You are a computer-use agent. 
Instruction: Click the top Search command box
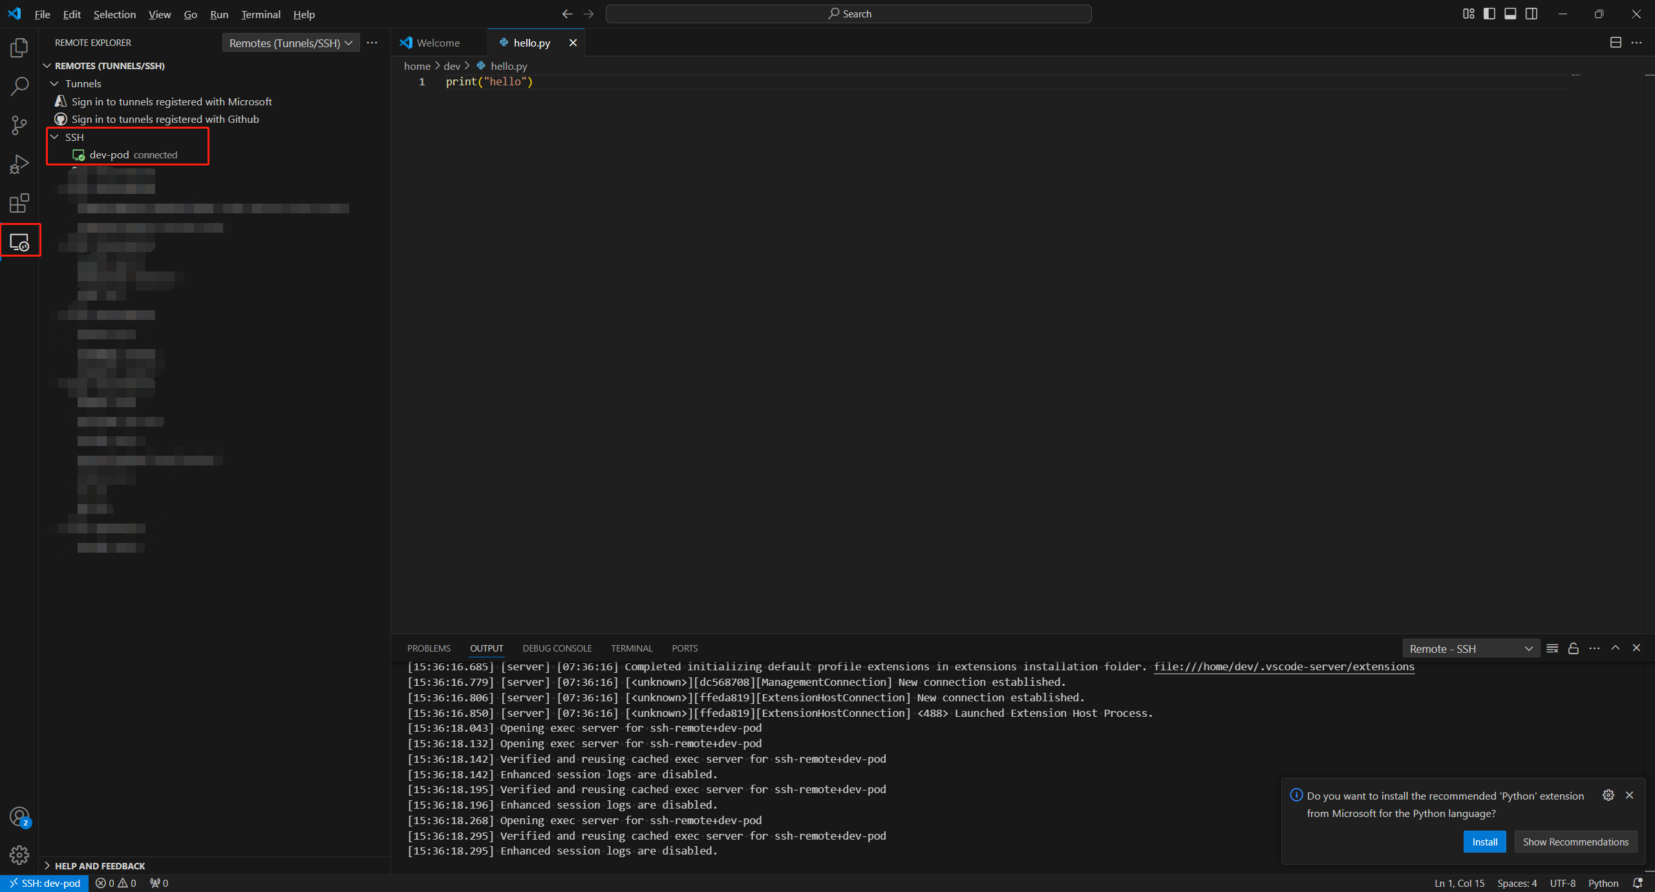(848, 14)
